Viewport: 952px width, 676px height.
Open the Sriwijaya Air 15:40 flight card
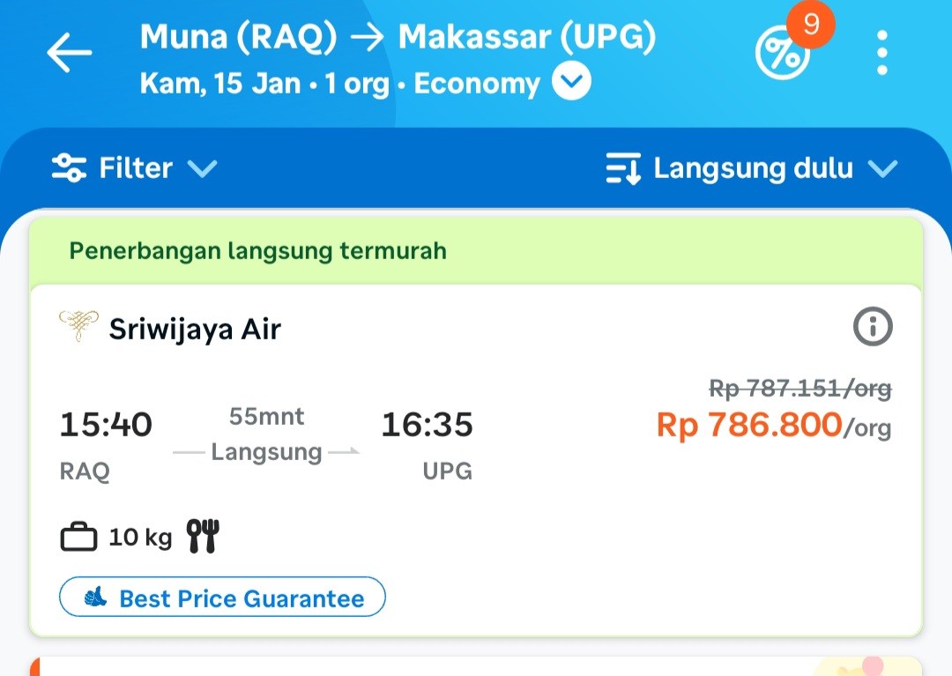tap(476, 476)
